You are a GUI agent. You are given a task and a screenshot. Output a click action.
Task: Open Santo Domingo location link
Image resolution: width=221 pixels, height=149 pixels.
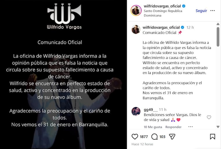[x=163, y=13]
